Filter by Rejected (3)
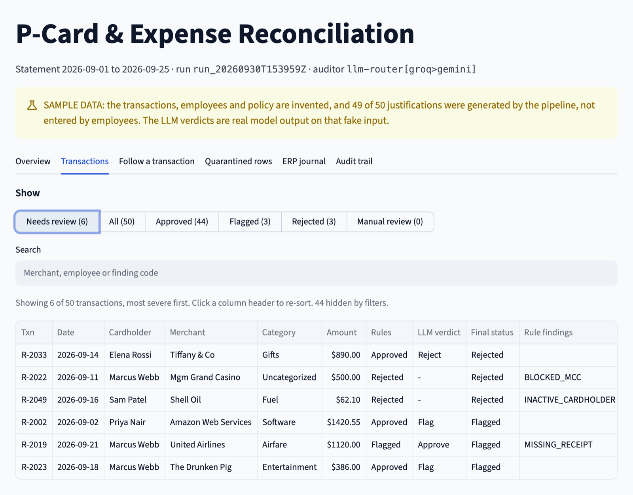Viewport: 633px width, 495px height. click(314, 221)
